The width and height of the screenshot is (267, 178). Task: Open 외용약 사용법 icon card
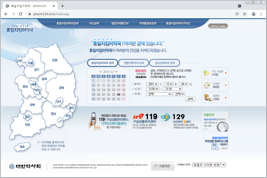click(x=215, y=98)
